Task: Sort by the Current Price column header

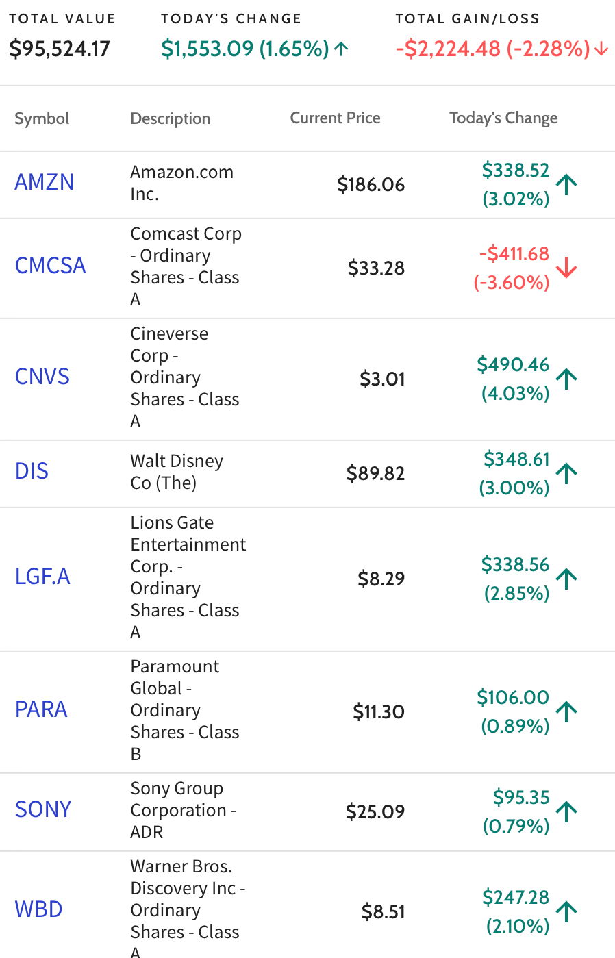Action: tap(335, 118)
